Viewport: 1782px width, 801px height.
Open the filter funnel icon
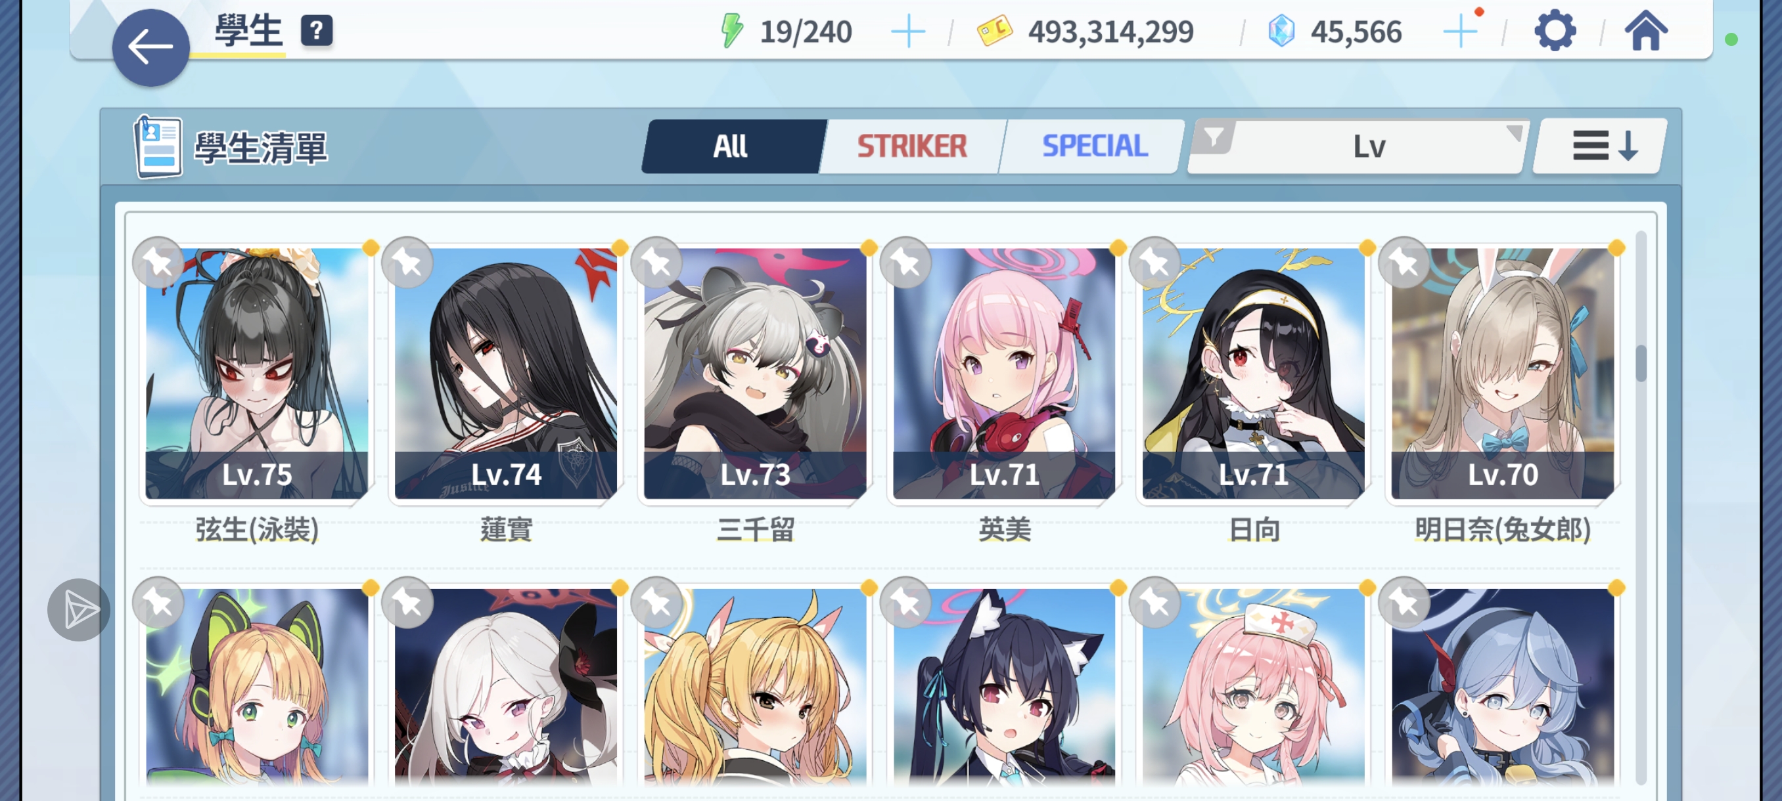pos(1214,137)
